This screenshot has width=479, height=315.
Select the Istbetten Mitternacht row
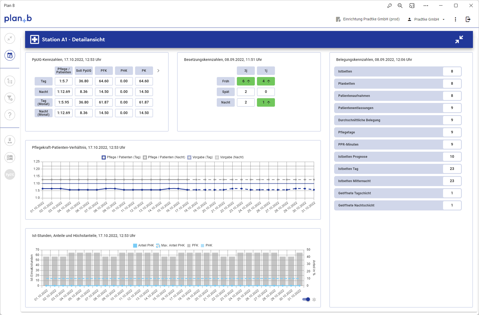click(398, 181)
